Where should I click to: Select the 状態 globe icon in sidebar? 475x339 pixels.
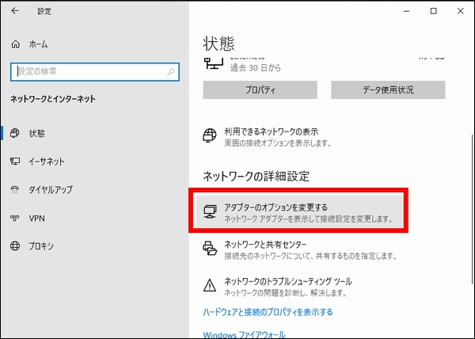15,133
